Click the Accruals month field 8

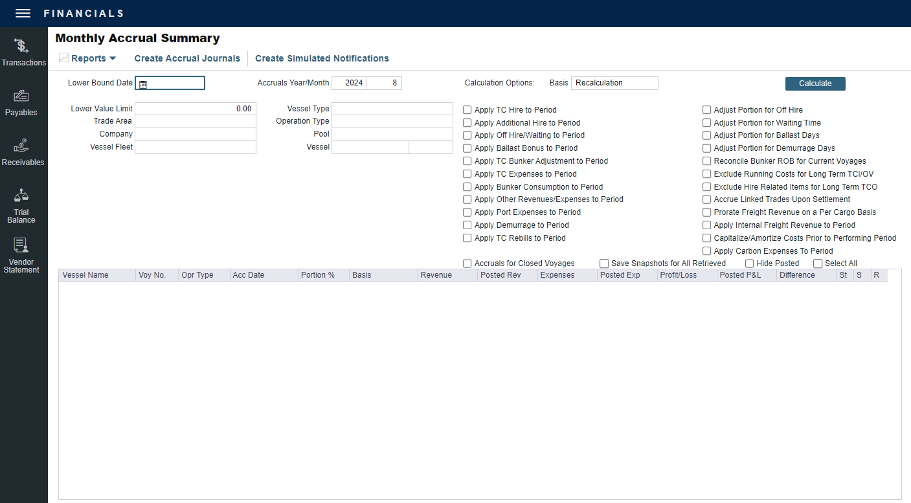click(x=384, y=83)
